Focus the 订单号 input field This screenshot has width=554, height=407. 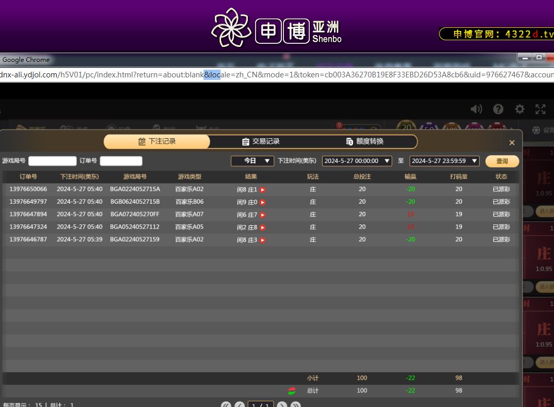[x=121, y=161]
